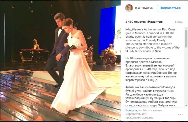Click the woman in the white gown in the photo
Screen dimensions: 188x122
click(x=77, y=67)
